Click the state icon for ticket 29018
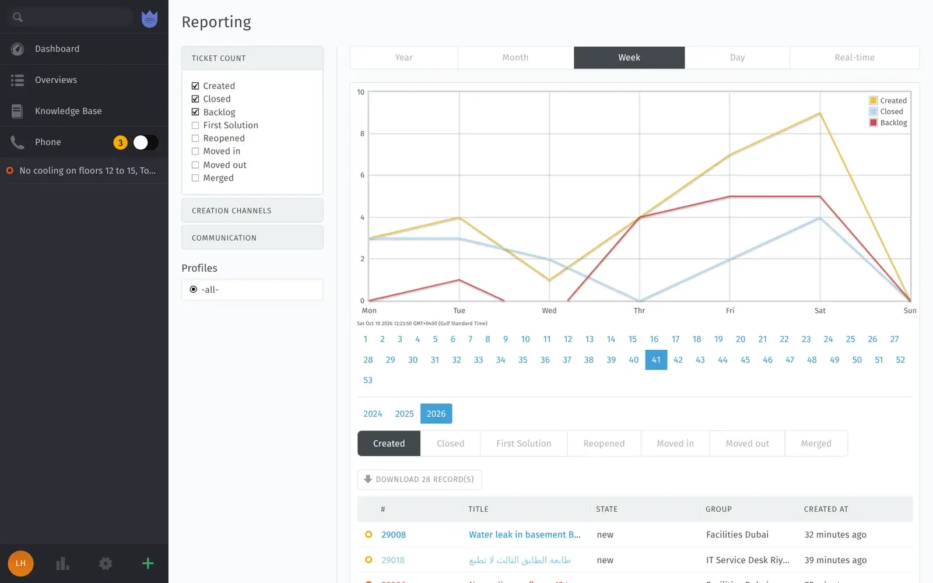Image resolution: width=933 pixels, height=583 pixels. [369, 560]
